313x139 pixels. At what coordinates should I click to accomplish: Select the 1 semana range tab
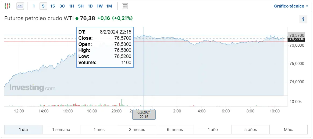[61, 130]
